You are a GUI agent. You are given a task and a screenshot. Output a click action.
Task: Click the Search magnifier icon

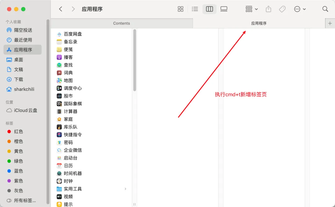(325, 9)
